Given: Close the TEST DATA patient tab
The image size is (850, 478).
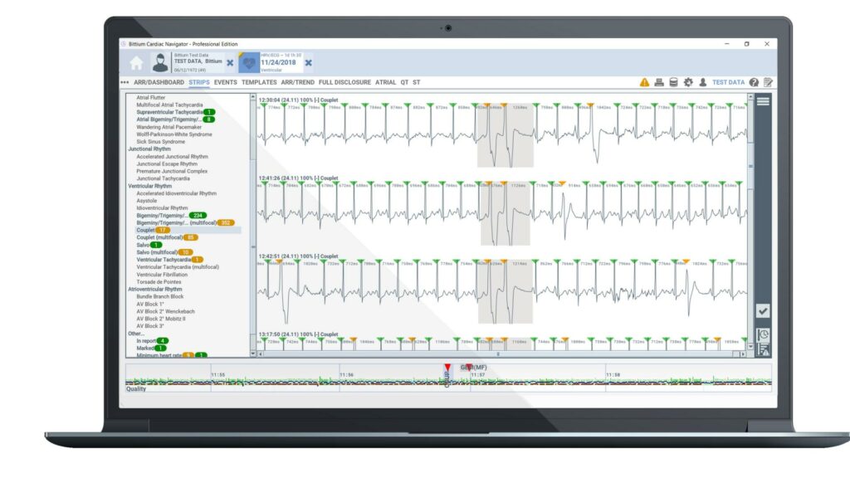Looking at the screenshot, I should pos(231,63).
